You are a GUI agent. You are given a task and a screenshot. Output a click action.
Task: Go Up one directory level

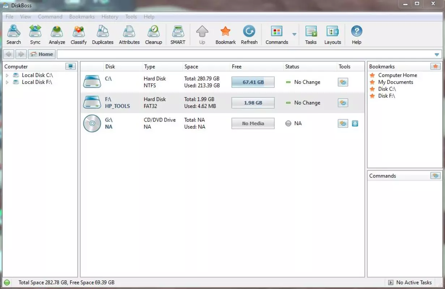(202, 35)
